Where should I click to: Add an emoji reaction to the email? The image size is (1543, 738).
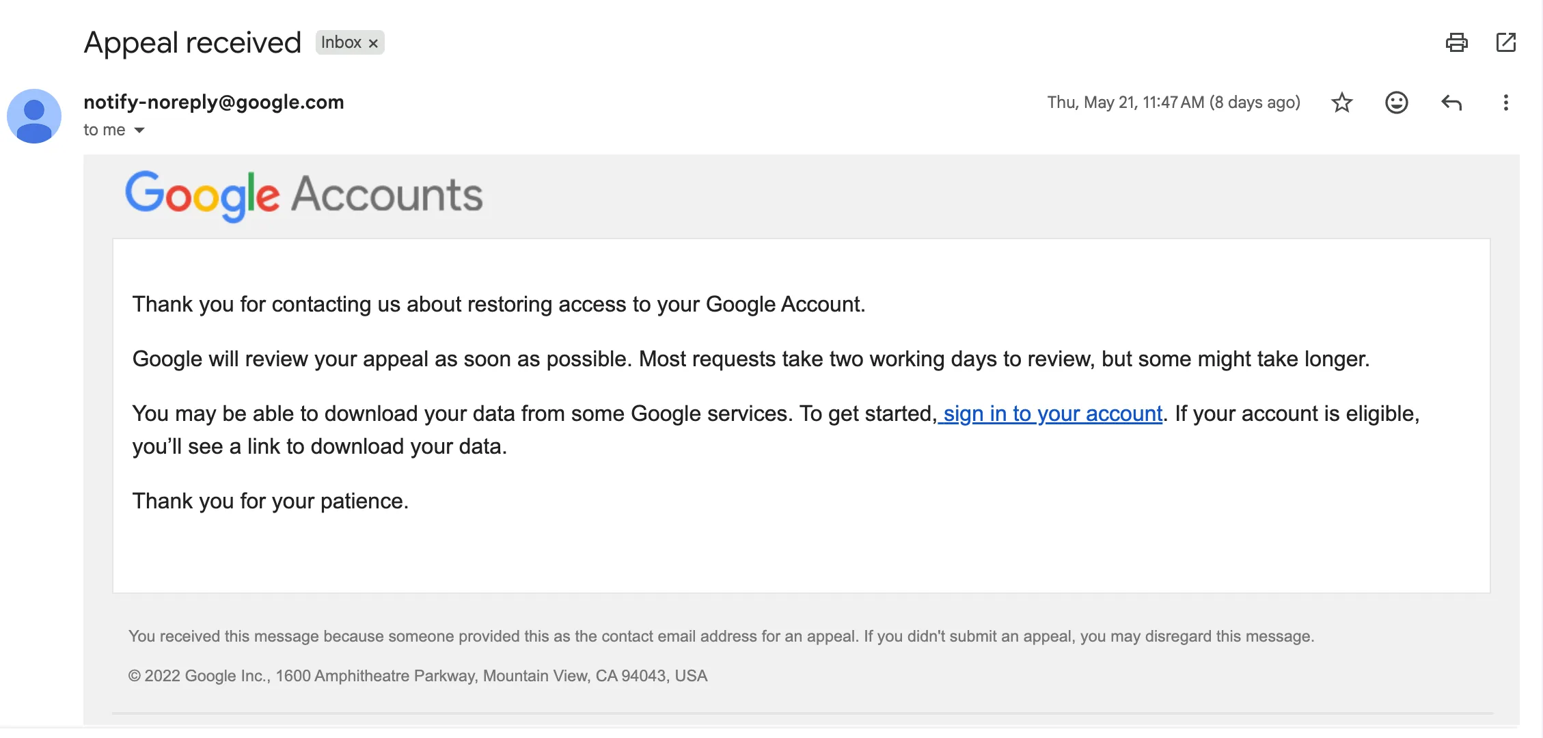1396,102
